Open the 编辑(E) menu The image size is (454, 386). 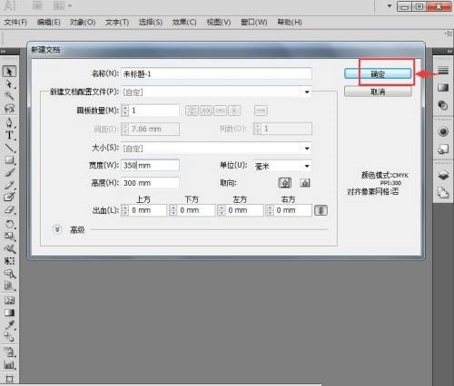(x=48, y=22)
